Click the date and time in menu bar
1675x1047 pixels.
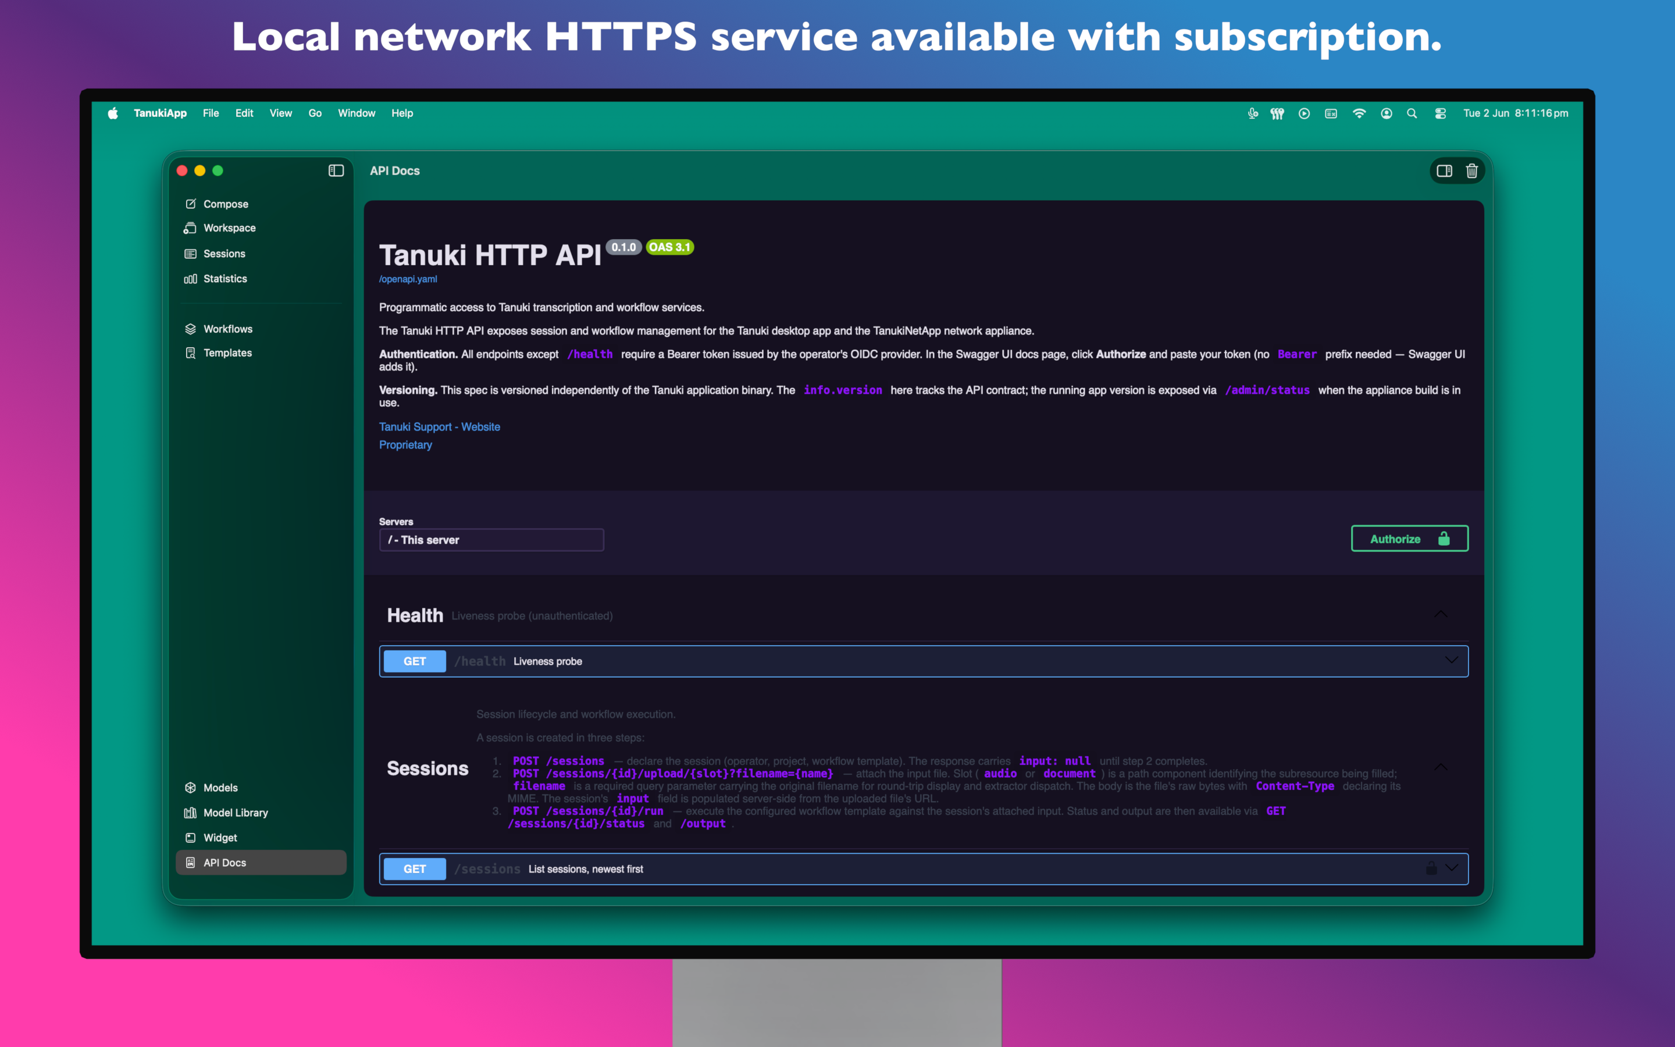pyautogui.click(x=1516, y=113)
